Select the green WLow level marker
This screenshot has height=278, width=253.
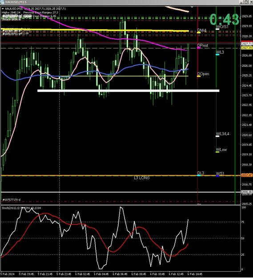[217, 152]
